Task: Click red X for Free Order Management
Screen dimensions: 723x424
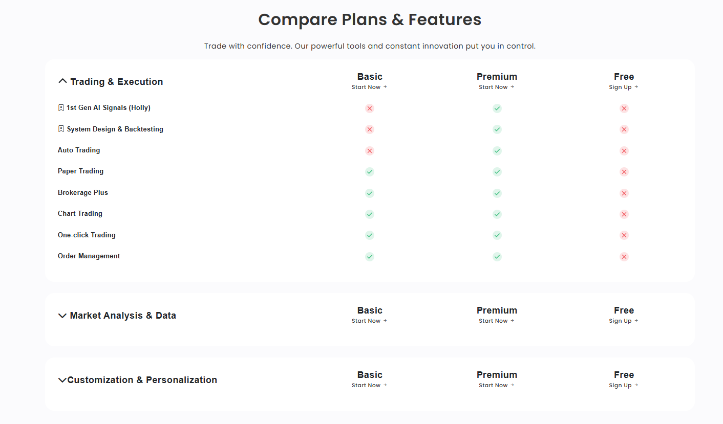Action: (x=624, y=257)
